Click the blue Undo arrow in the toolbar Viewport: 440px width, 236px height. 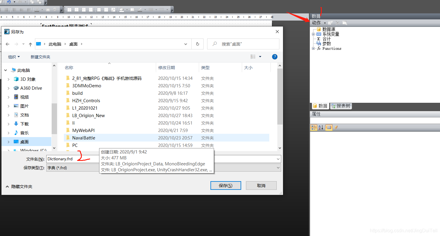[9, 2]
